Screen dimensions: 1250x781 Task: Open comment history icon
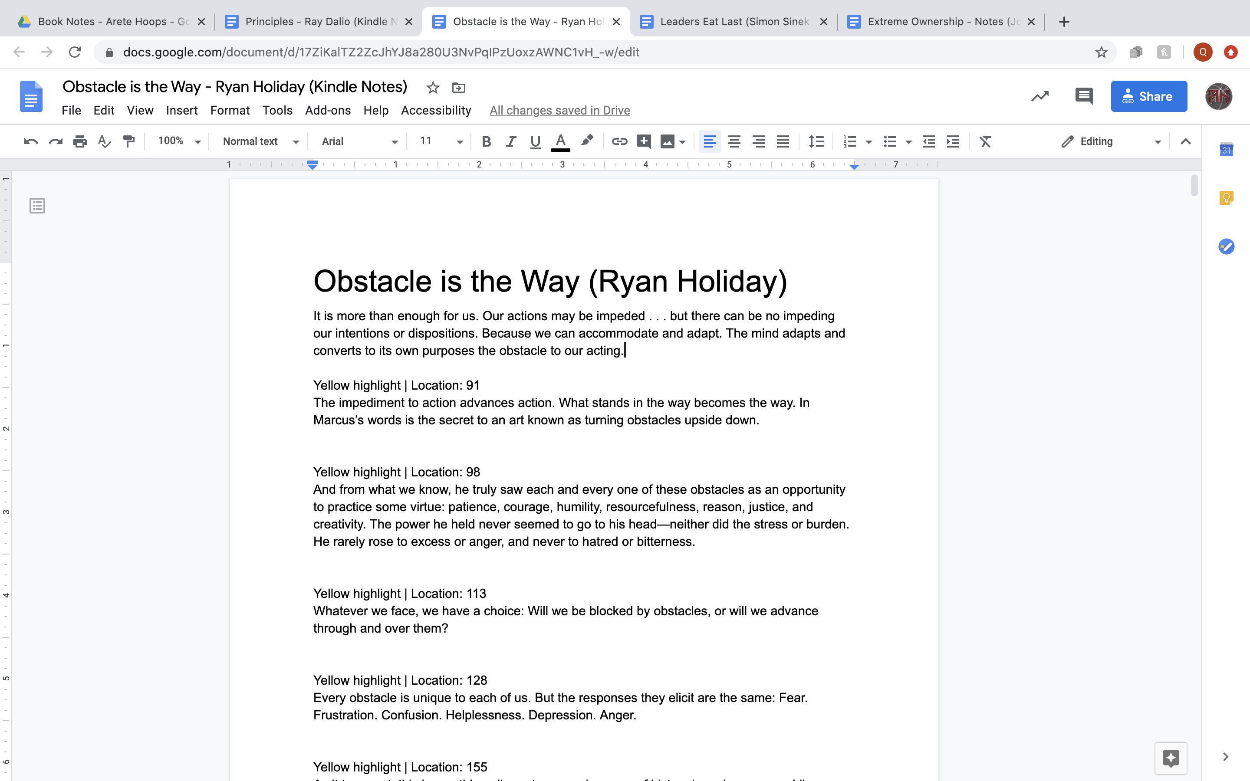1084,96
